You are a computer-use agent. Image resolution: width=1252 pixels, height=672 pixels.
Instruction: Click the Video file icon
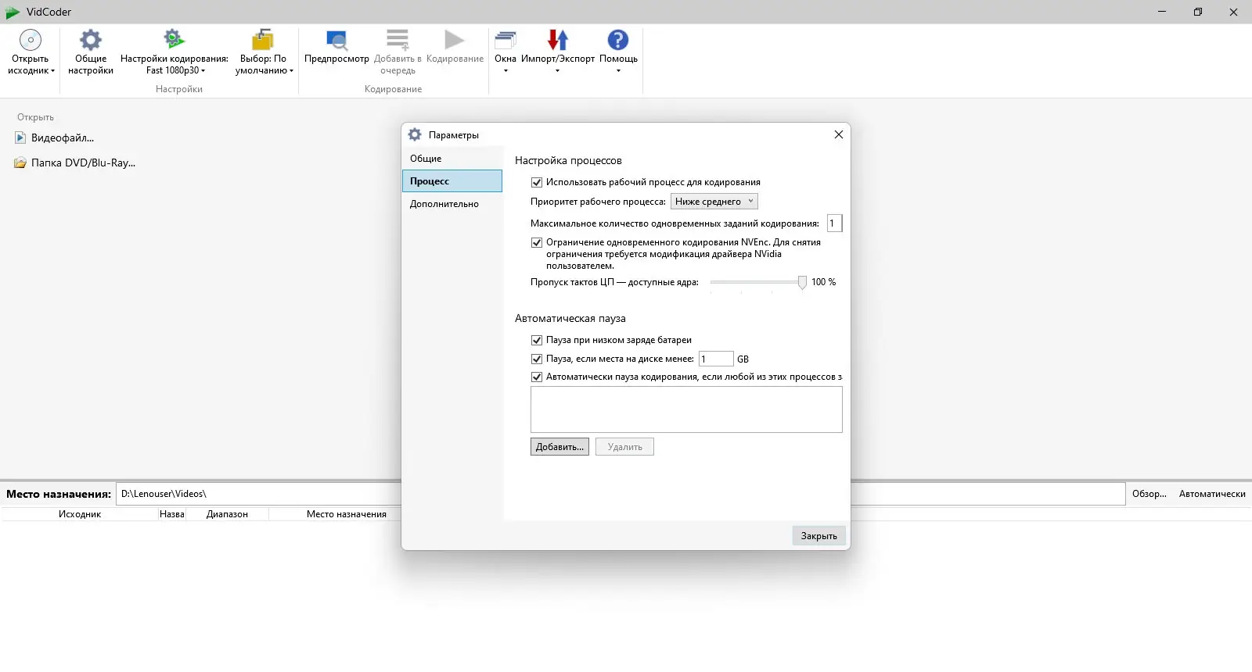(x=20, y=138)
